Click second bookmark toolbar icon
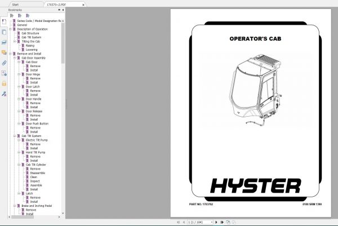The image size is (338, 226). [x=20, y=16]
